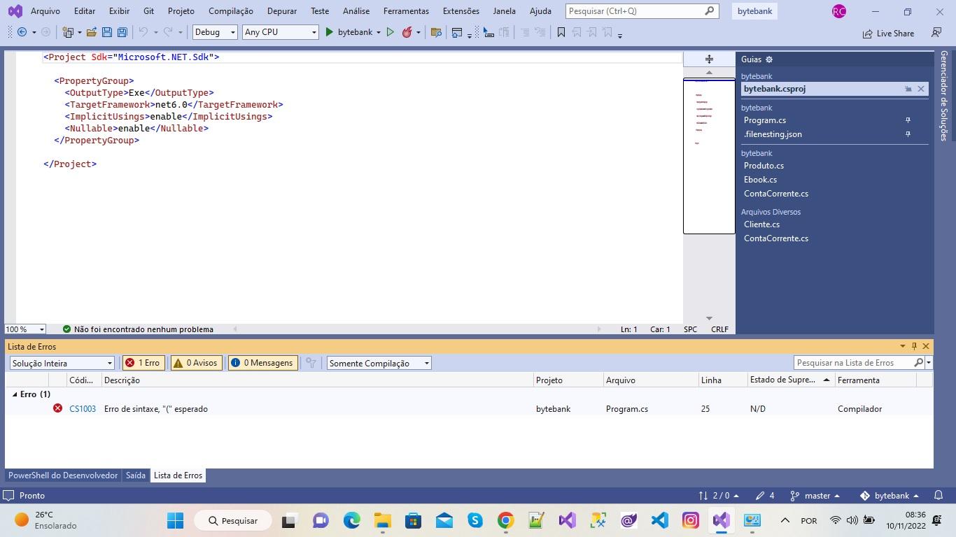
Task: Expand the bytebank startup target dropdown arrow
Action: [379, 32]
